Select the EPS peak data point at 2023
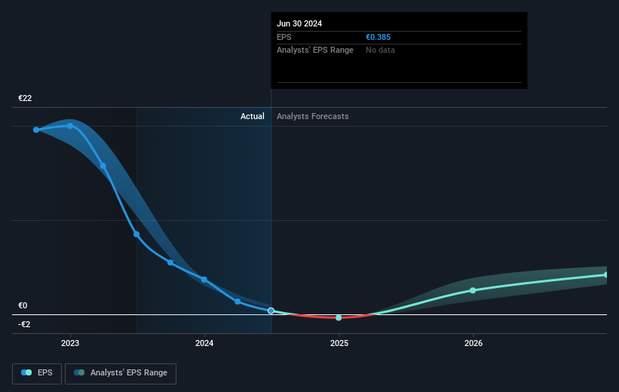This screenshot has width=619, height=392. pyautogui.click(x=70, y=126)
